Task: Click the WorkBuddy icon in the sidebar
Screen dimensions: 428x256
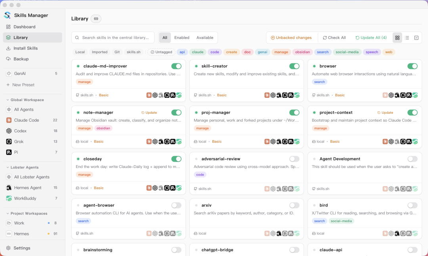Action: pos(9,198)
